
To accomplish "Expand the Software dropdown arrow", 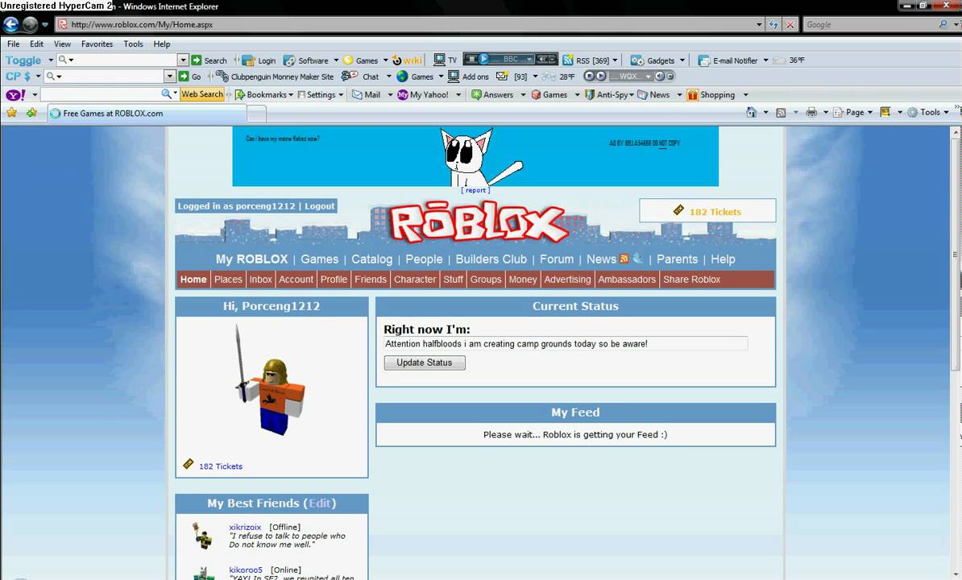I will pyautogui.click(x=336, y=60).
